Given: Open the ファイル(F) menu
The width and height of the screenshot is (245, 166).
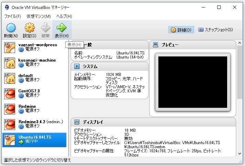Looking at the screenshot, I should pos(12,16).
